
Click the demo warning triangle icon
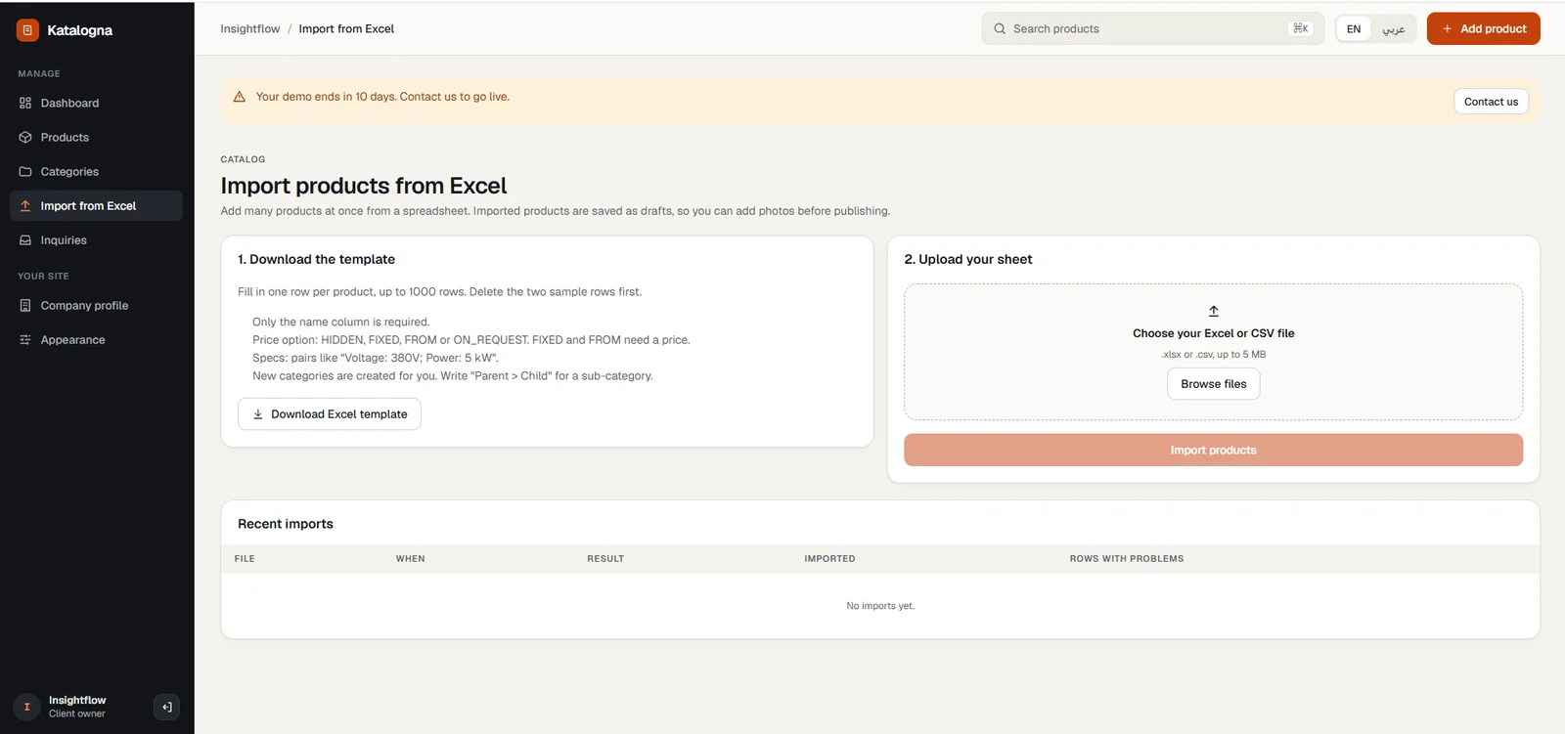240,97
